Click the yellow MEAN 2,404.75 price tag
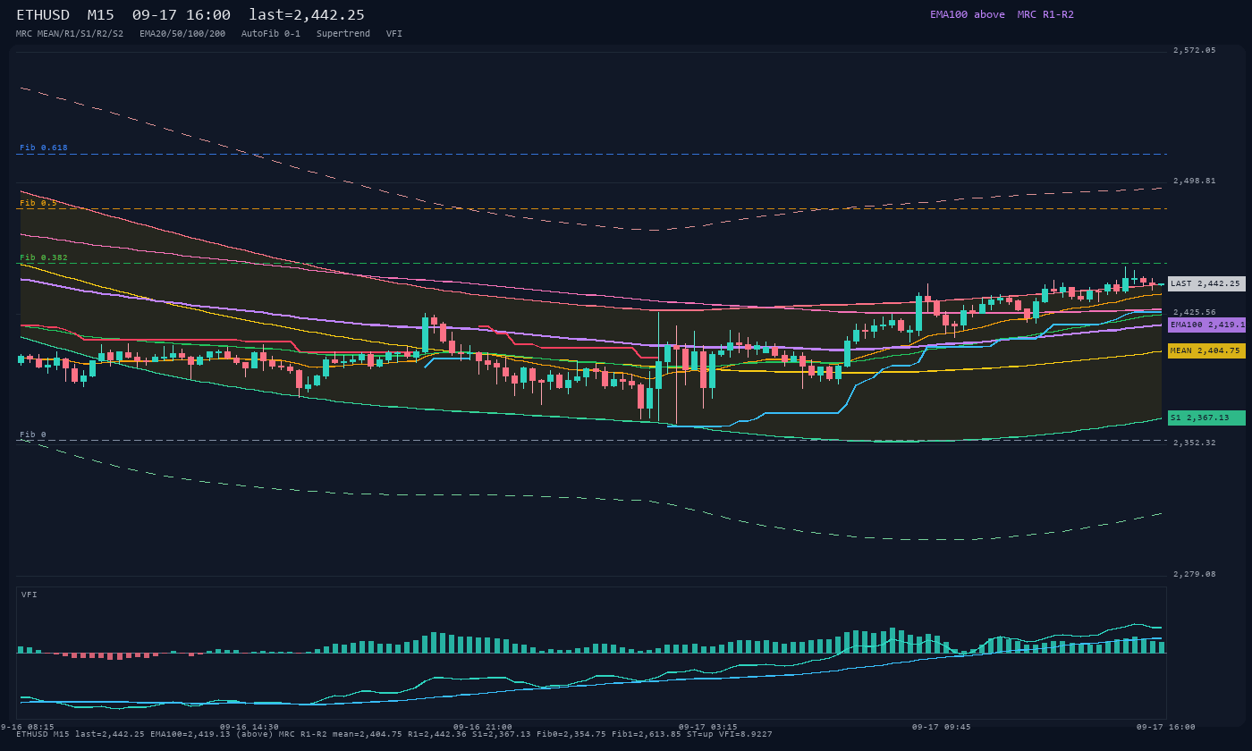The width and height of the screenshot is (1252, 751). click(1206, 350)
